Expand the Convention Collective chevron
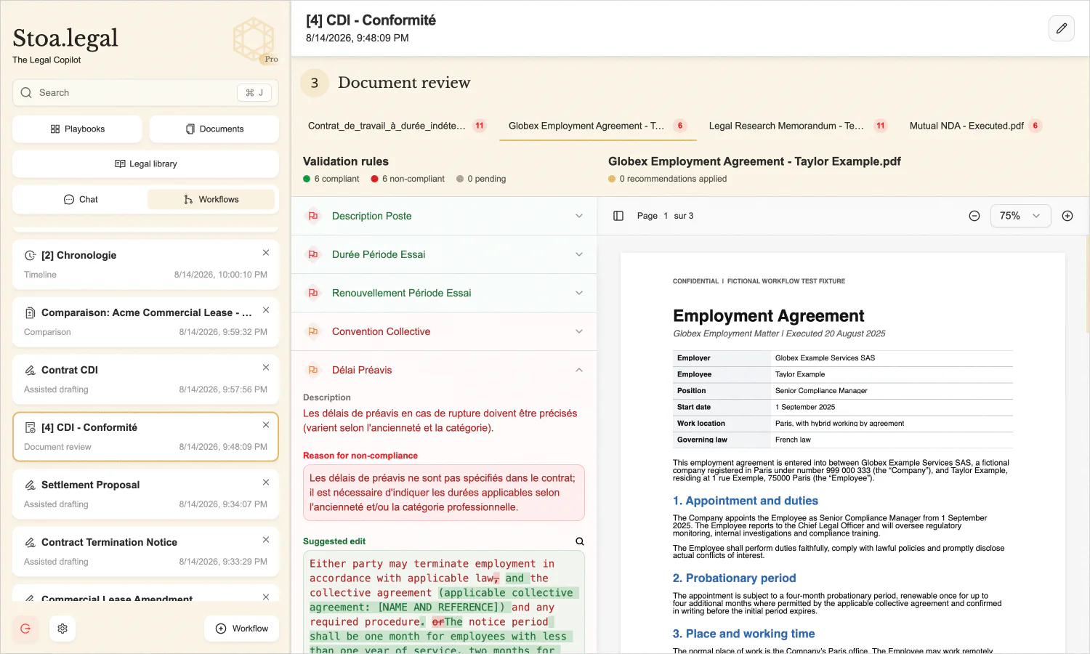The height and width of the screenshot is (654, 1090). pyautogui.click(x=579, y=331)
